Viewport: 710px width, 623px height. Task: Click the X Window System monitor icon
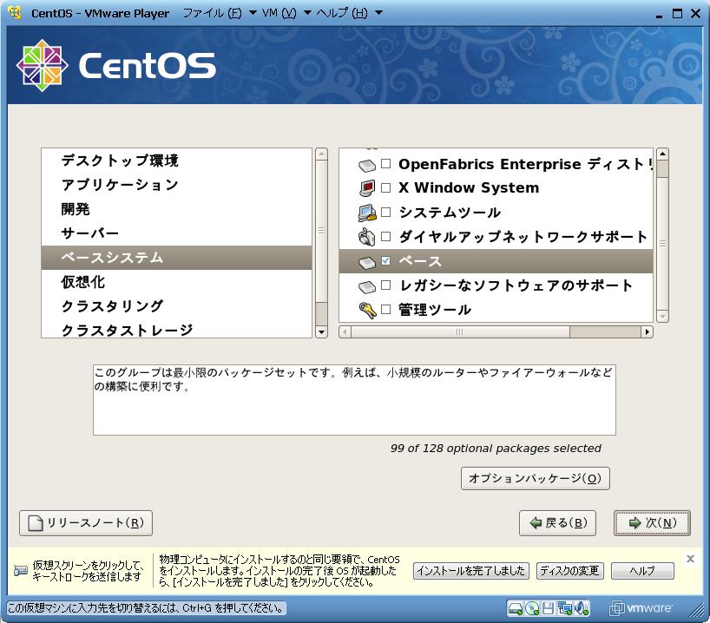(366, 188)
